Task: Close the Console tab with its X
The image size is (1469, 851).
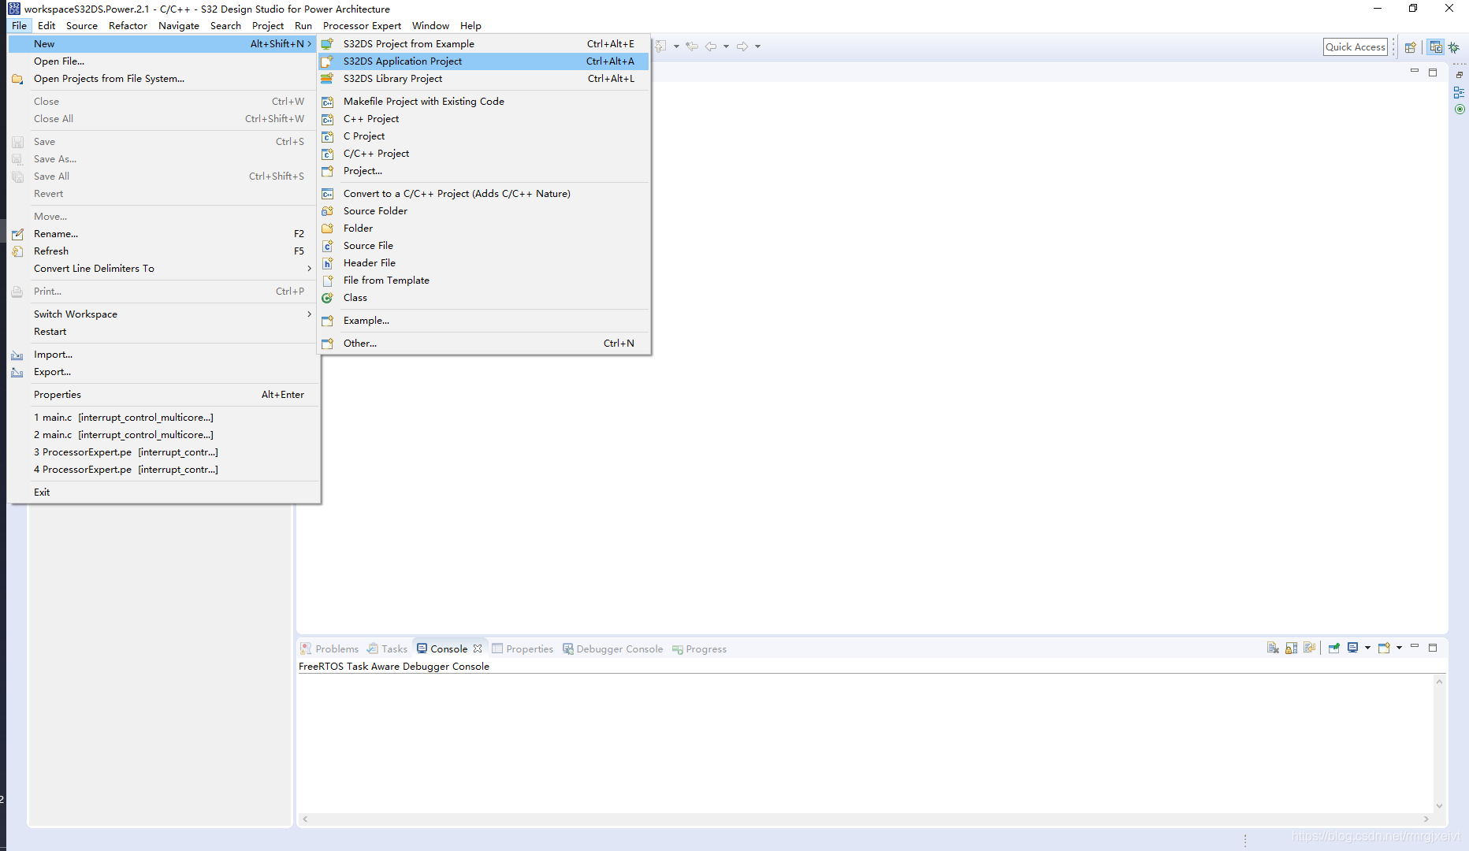Action: 478,648
